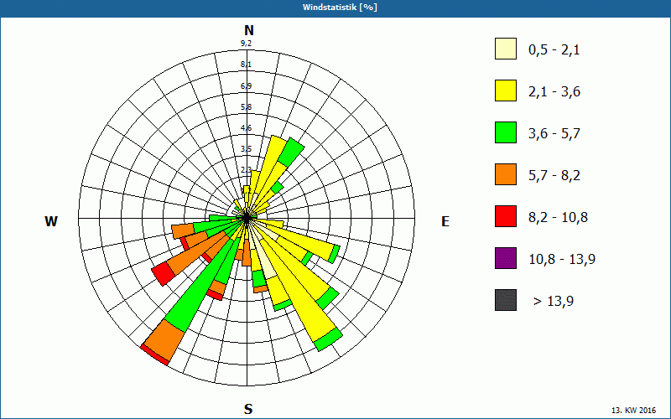Click the W compass label
The image size is (671, 419).
pyautogui.click(x=51, y=221)
